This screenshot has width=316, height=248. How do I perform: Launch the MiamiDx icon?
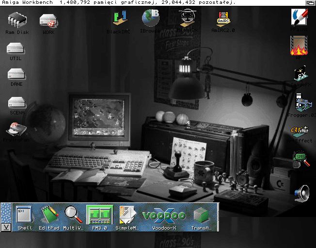(188, 18)
